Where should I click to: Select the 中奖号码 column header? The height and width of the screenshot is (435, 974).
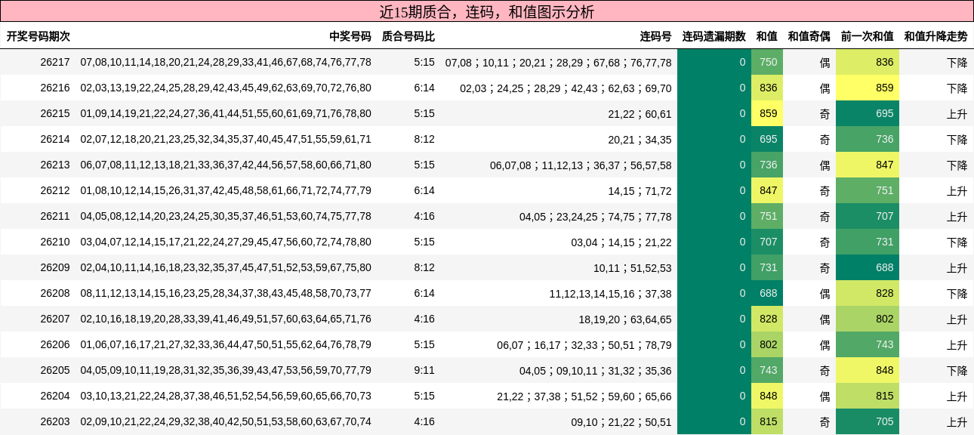tap(350, 36)
